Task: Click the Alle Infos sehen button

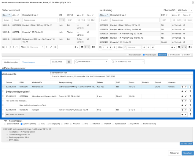Action: [x=186, y=144]
